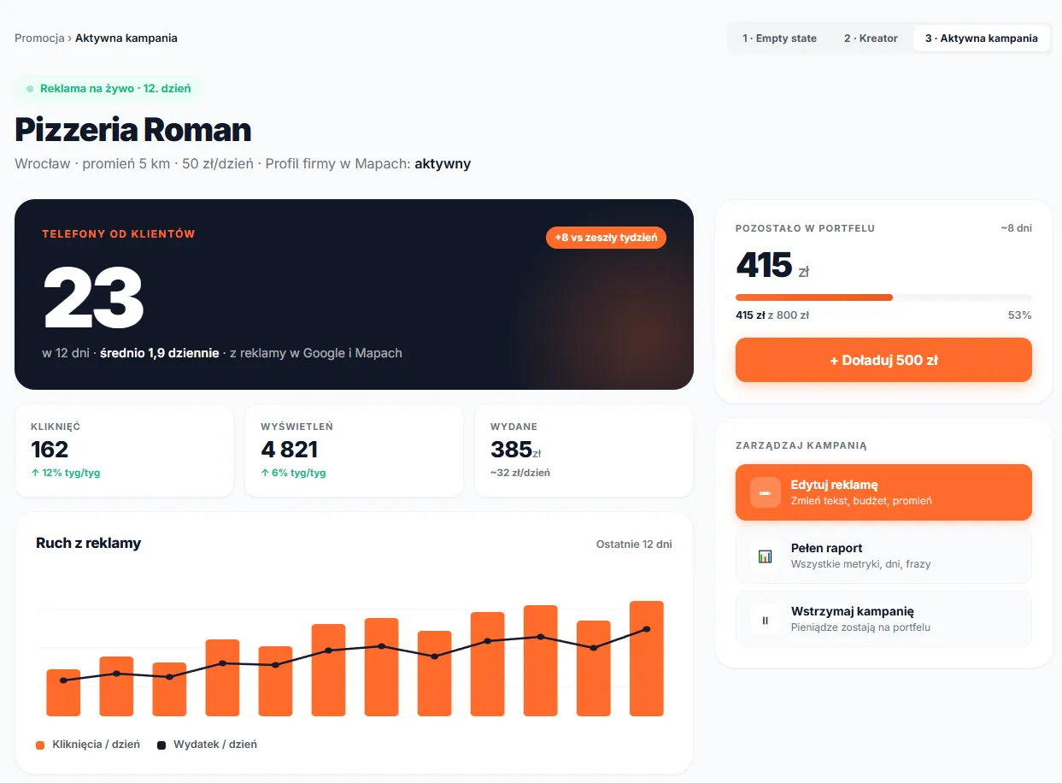Switch to the 2 · Kreator tab
This screenshot has height=783, width=1062.
click(871, 38)
